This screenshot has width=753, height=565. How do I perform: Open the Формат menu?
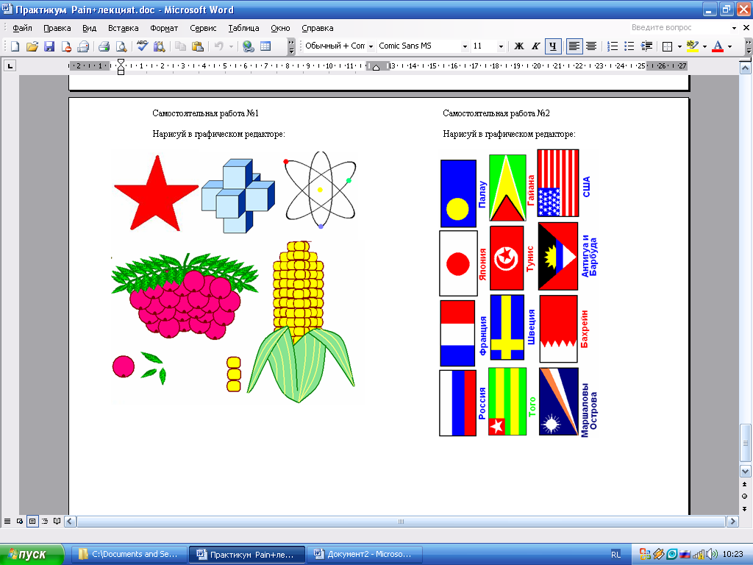pos(164,28)
